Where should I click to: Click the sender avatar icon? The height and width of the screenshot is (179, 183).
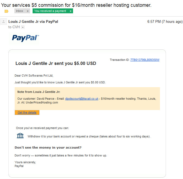tap(4, 22)
